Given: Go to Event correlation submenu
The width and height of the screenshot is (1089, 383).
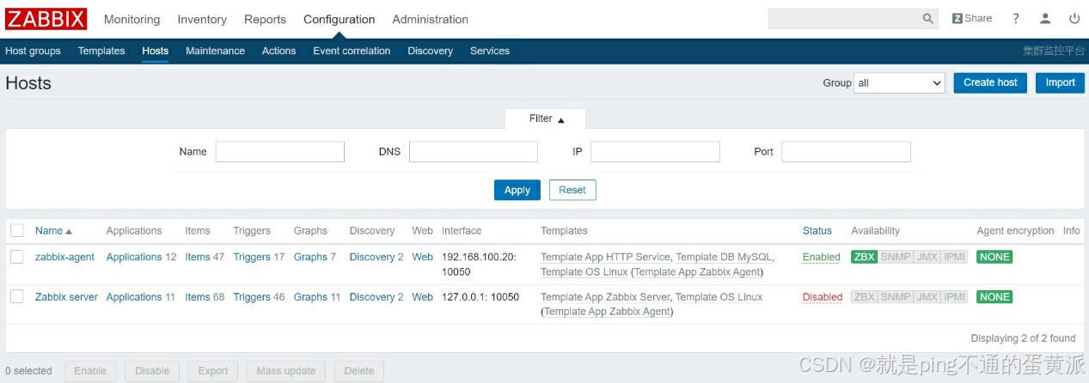Looking at the screenshot, I should pos(352,51).
